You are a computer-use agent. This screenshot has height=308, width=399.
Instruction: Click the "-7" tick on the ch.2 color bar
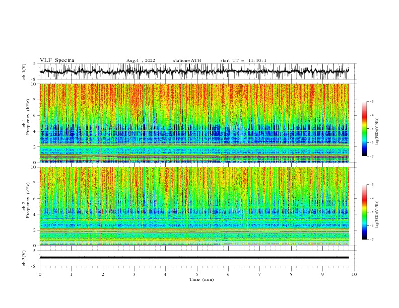(372, 240)
